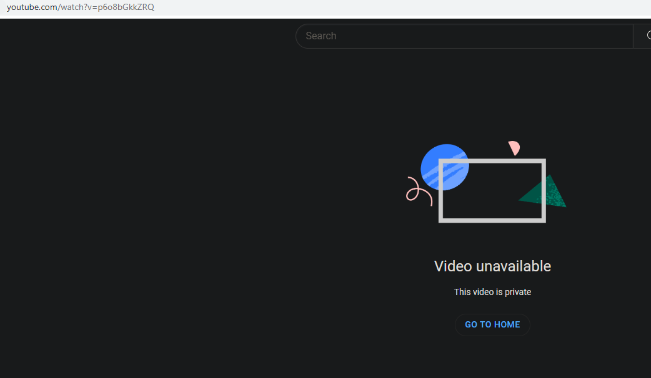
Task: Click the youtube.com URL in the address bar
Action: 81,7
